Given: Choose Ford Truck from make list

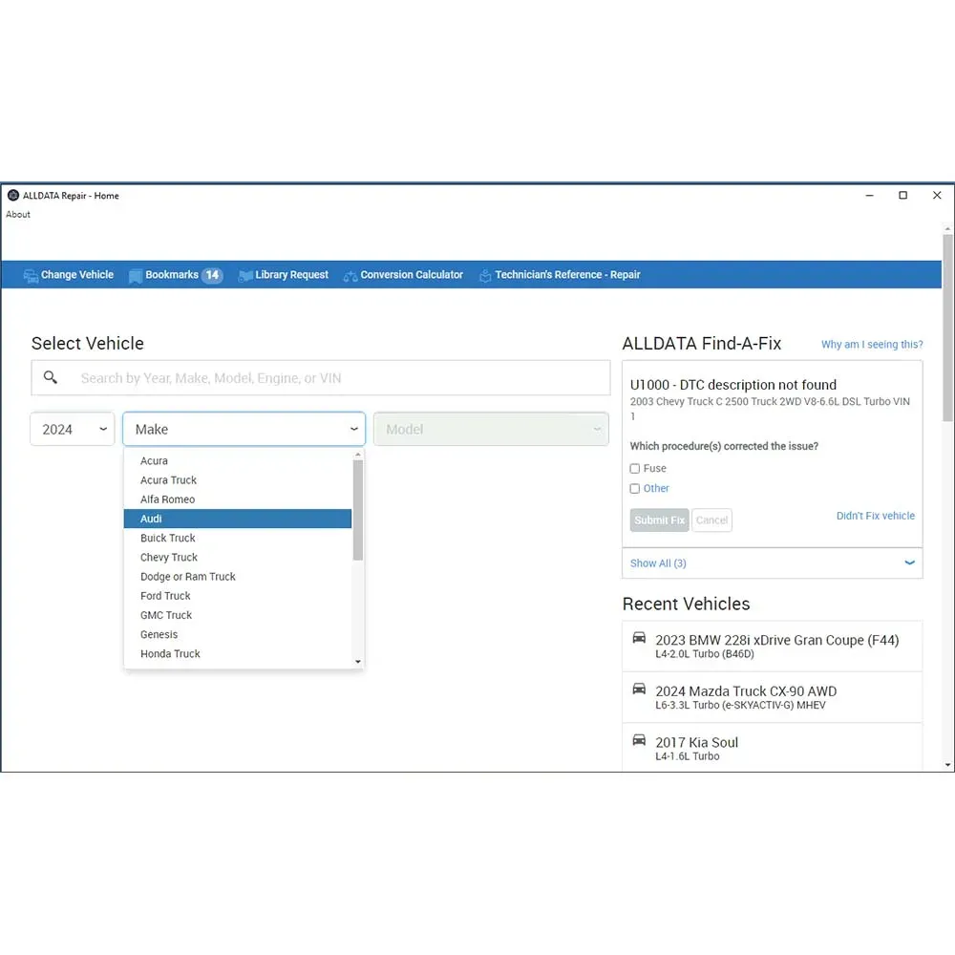Looking at the screenshot, I should coord(165,596).
